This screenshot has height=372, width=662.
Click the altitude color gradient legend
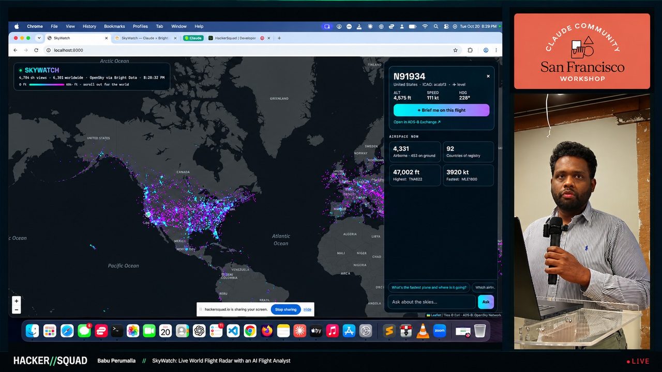coord(47,84)
